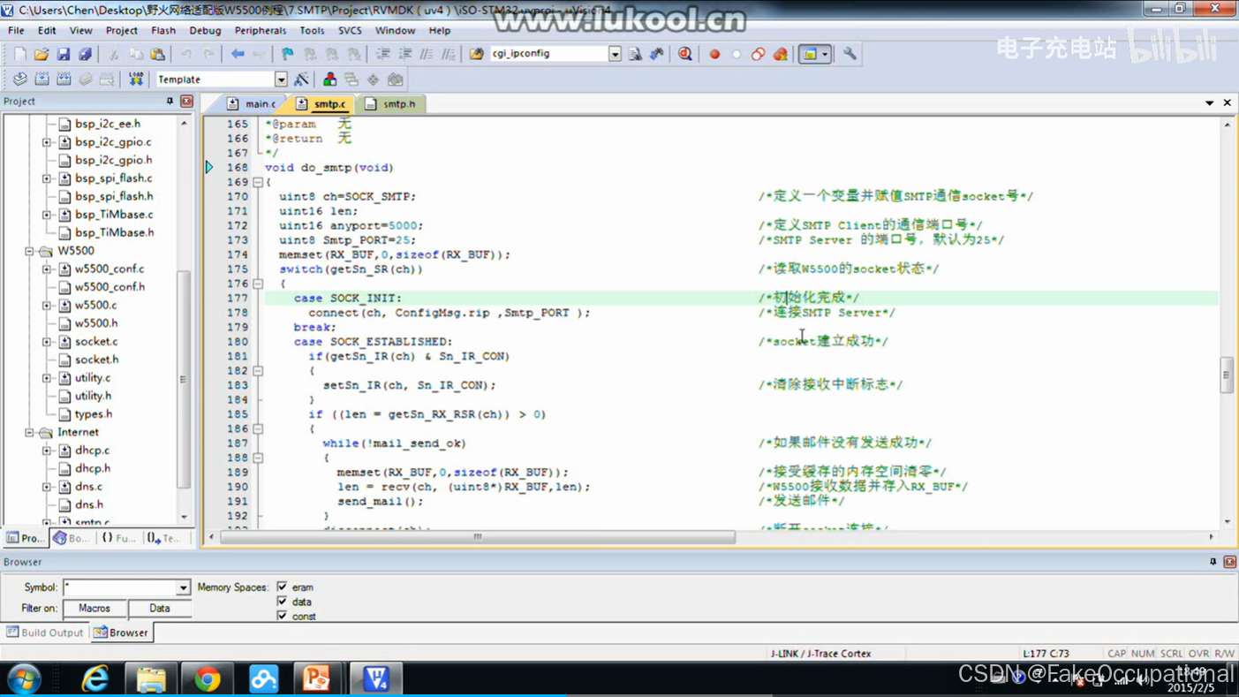Disable all breakpoints icon
This screenshot has height=697, width=1239.
[759, 54]
